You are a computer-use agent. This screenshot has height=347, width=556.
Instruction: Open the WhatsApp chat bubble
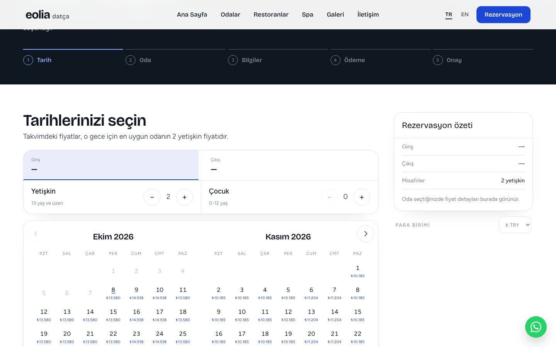pyautogui.click(x=536, y=327)
